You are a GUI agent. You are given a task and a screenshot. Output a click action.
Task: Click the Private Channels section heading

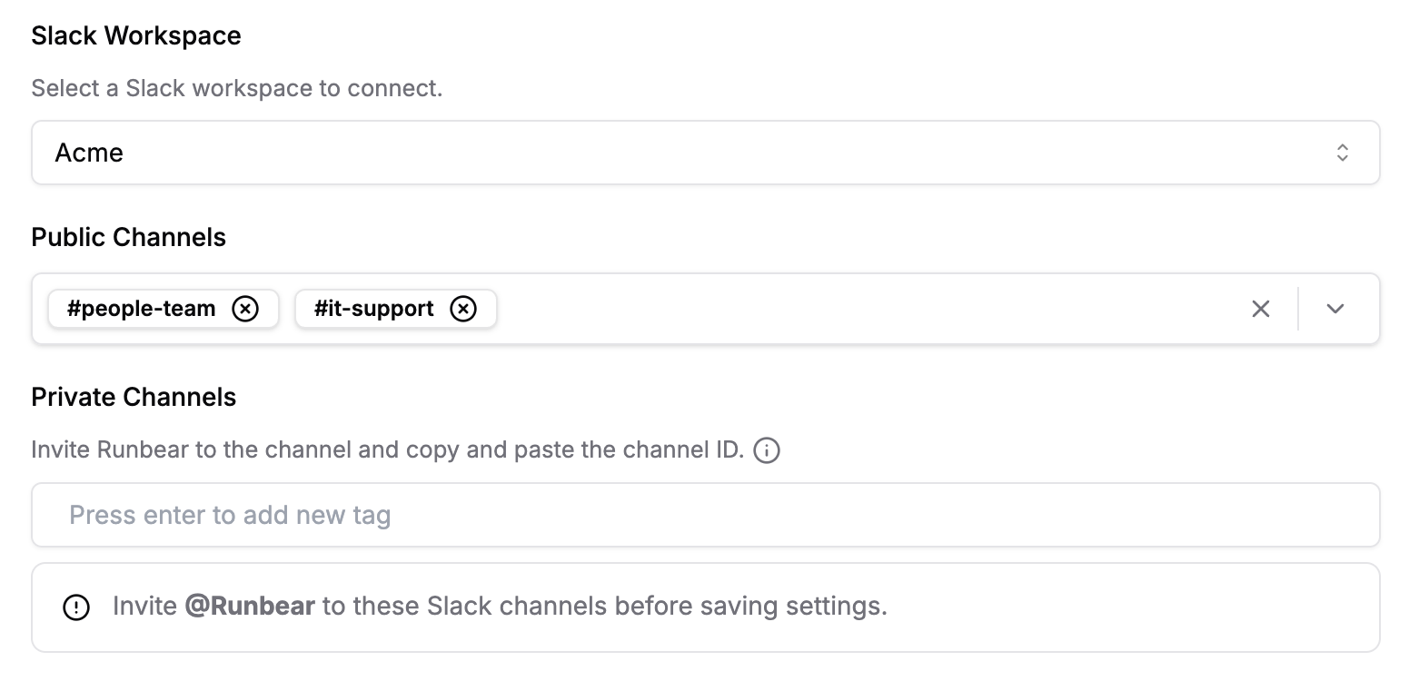(133, 397)
